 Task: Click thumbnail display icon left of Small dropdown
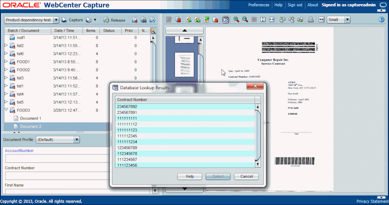pyautogui.click(x=321, y=20)
